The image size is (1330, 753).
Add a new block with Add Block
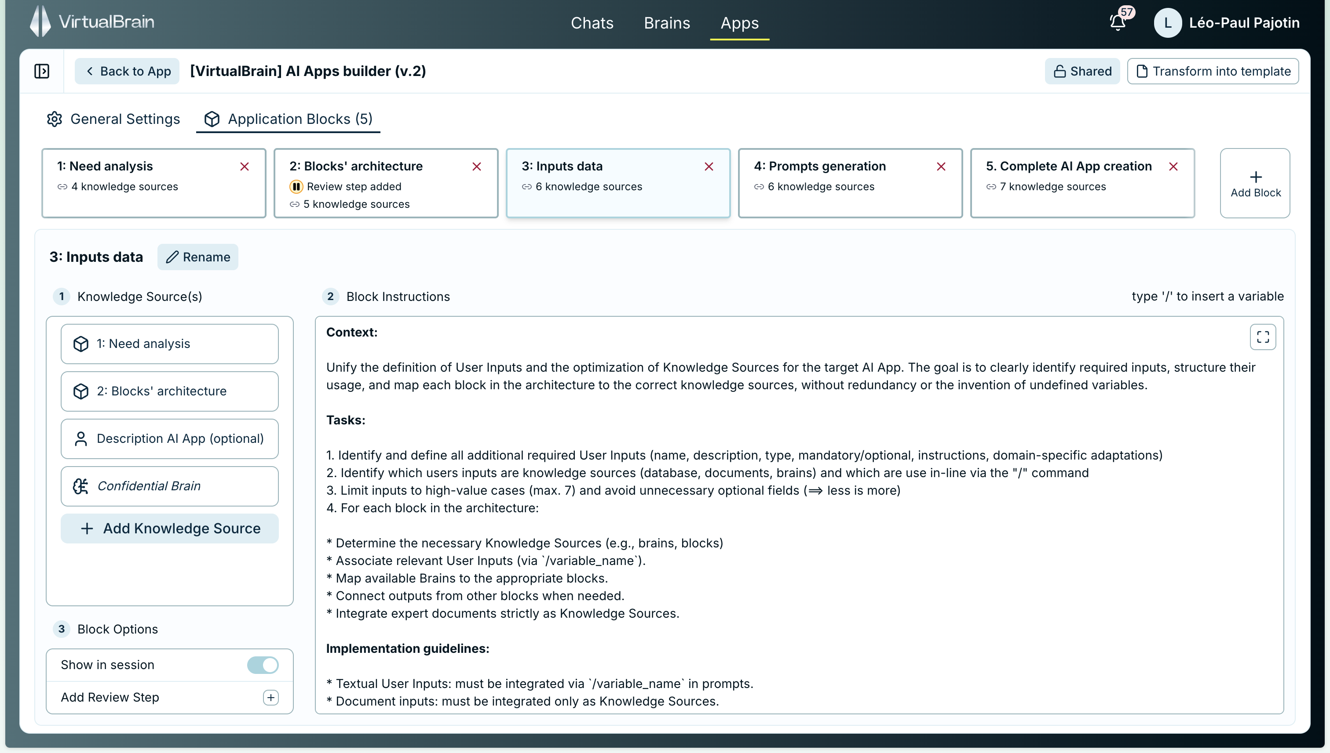[x=1255, y=183]
